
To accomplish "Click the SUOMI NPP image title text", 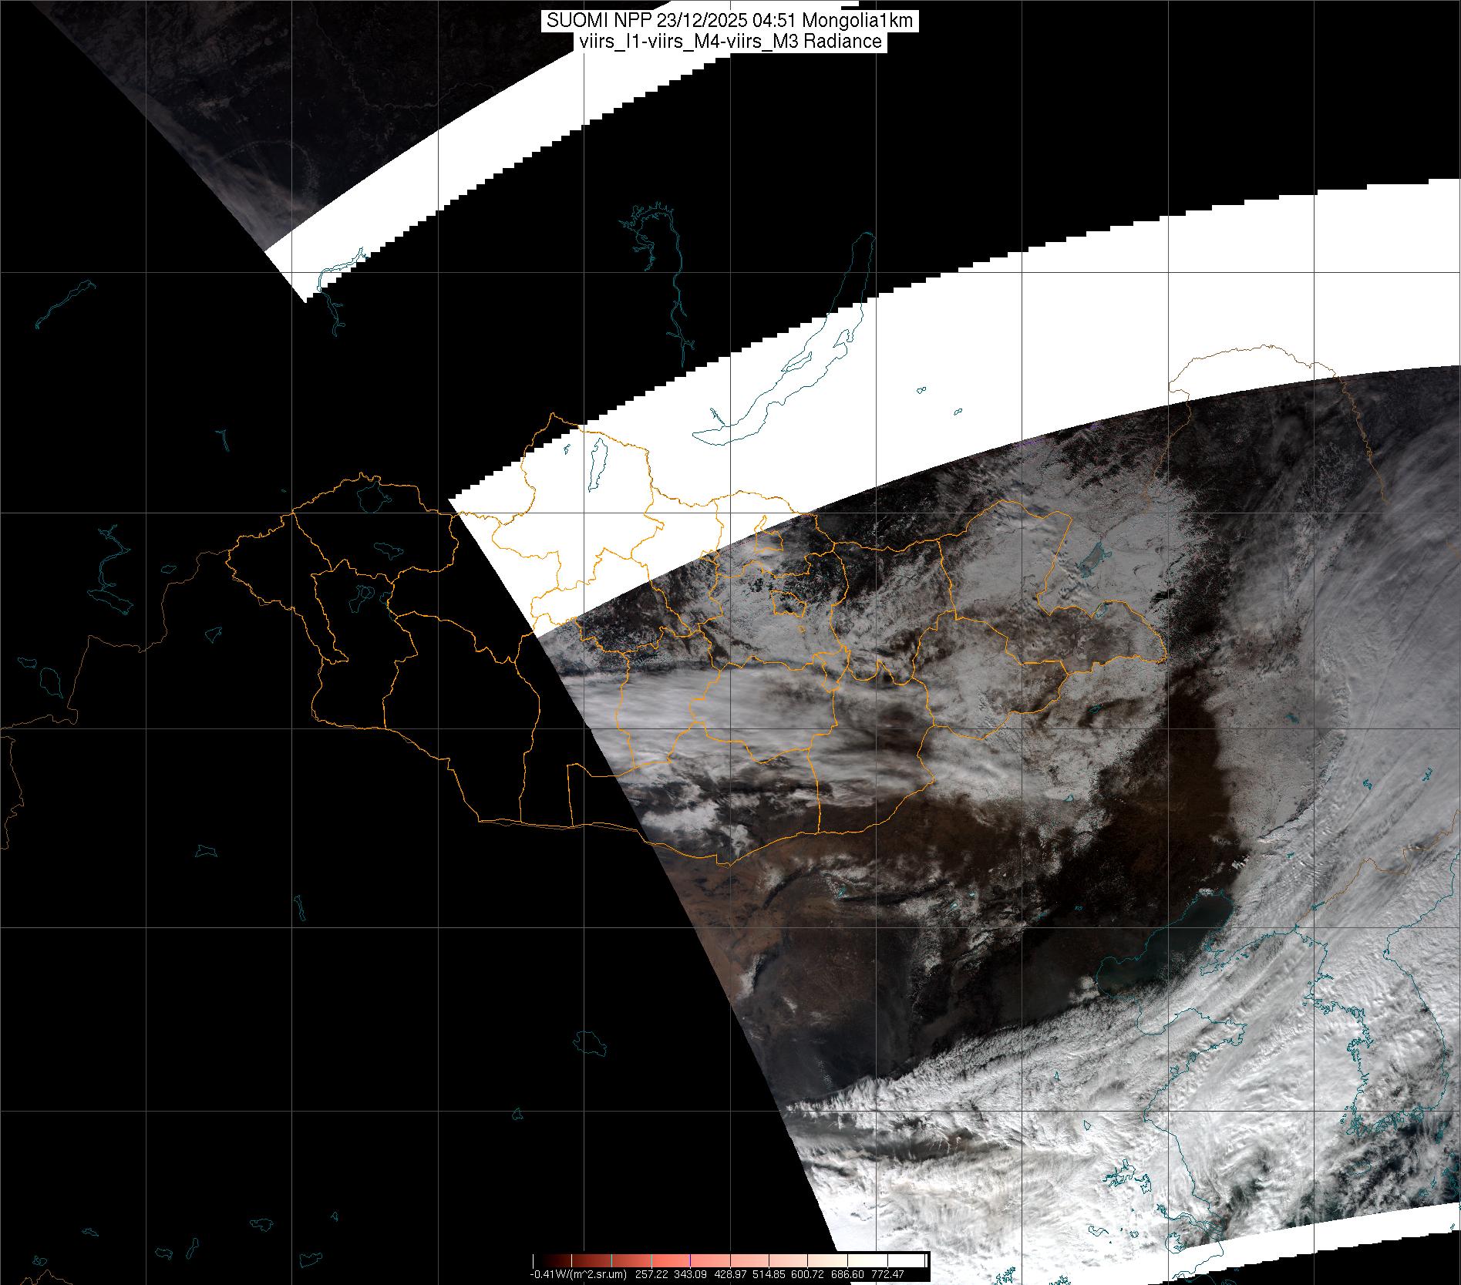I will click(x=729, y=21).
